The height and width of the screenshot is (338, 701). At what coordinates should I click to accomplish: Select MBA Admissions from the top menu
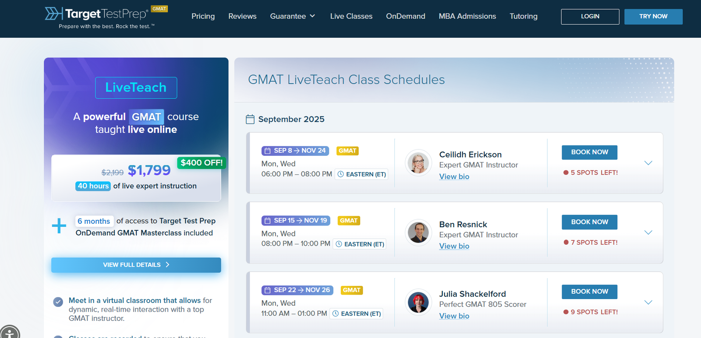467,16
